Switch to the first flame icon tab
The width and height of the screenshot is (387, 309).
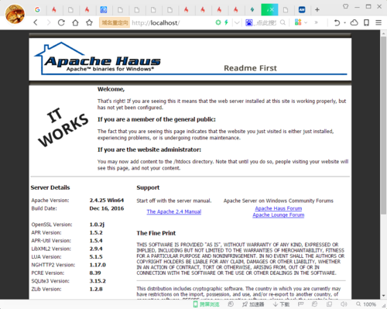54,10
